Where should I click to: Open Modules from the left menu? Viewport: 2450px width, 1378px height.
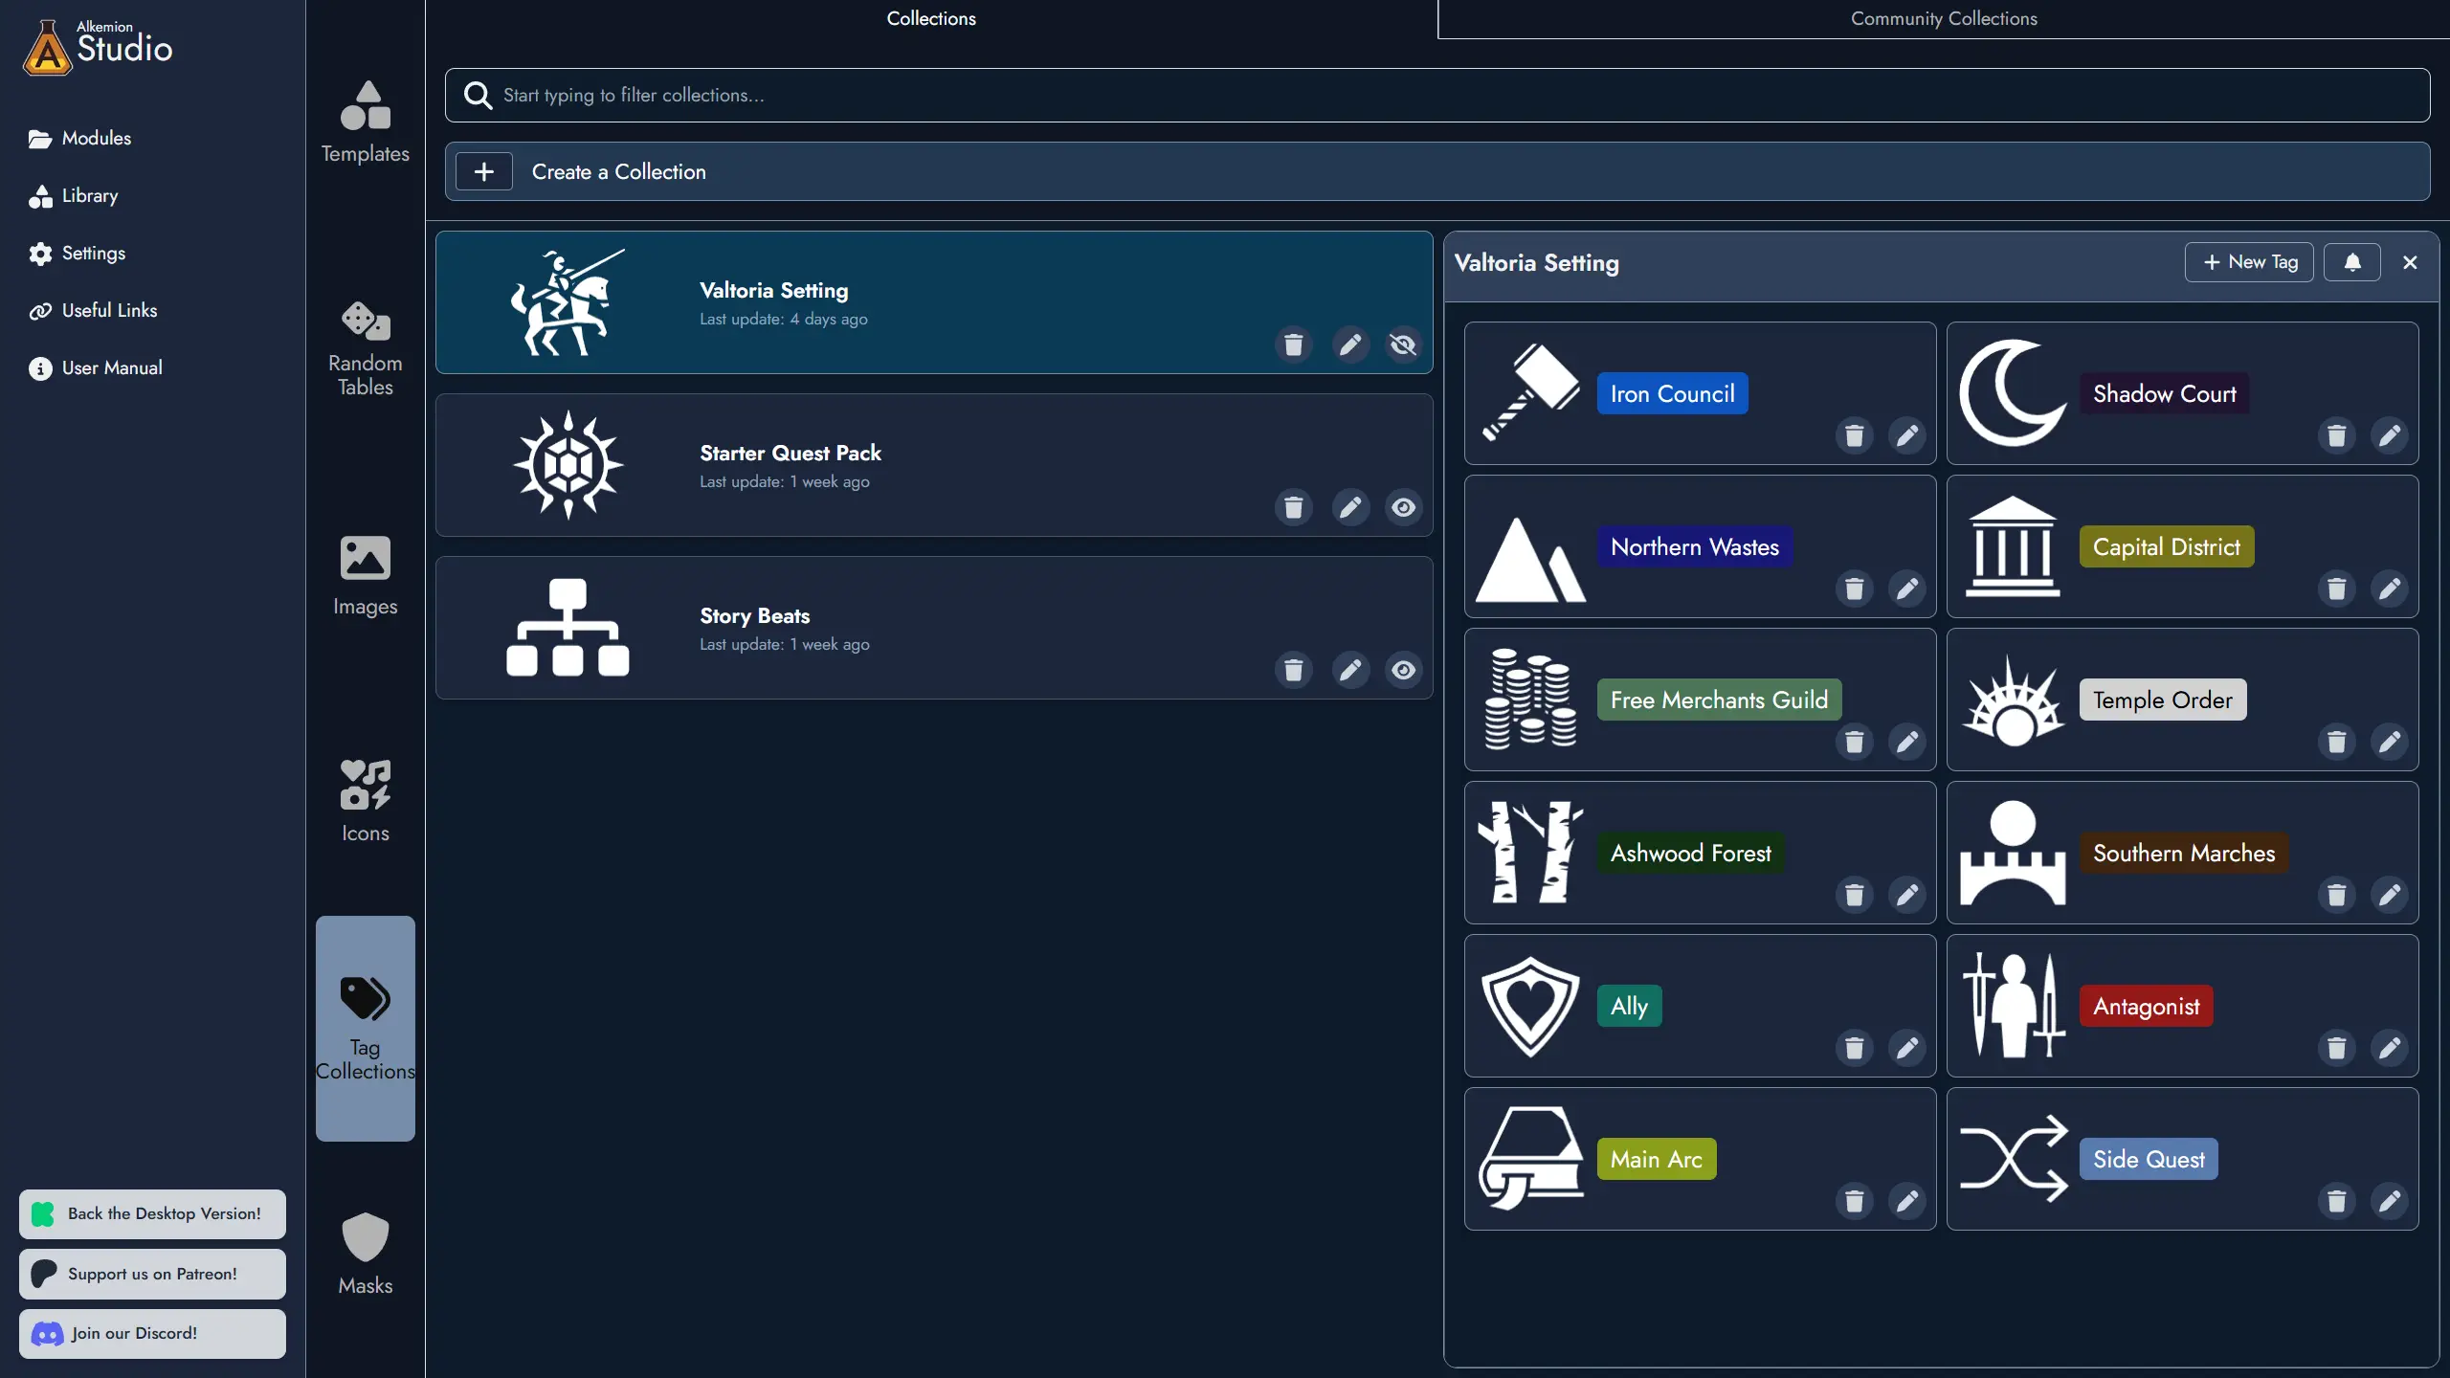(96, 138)
